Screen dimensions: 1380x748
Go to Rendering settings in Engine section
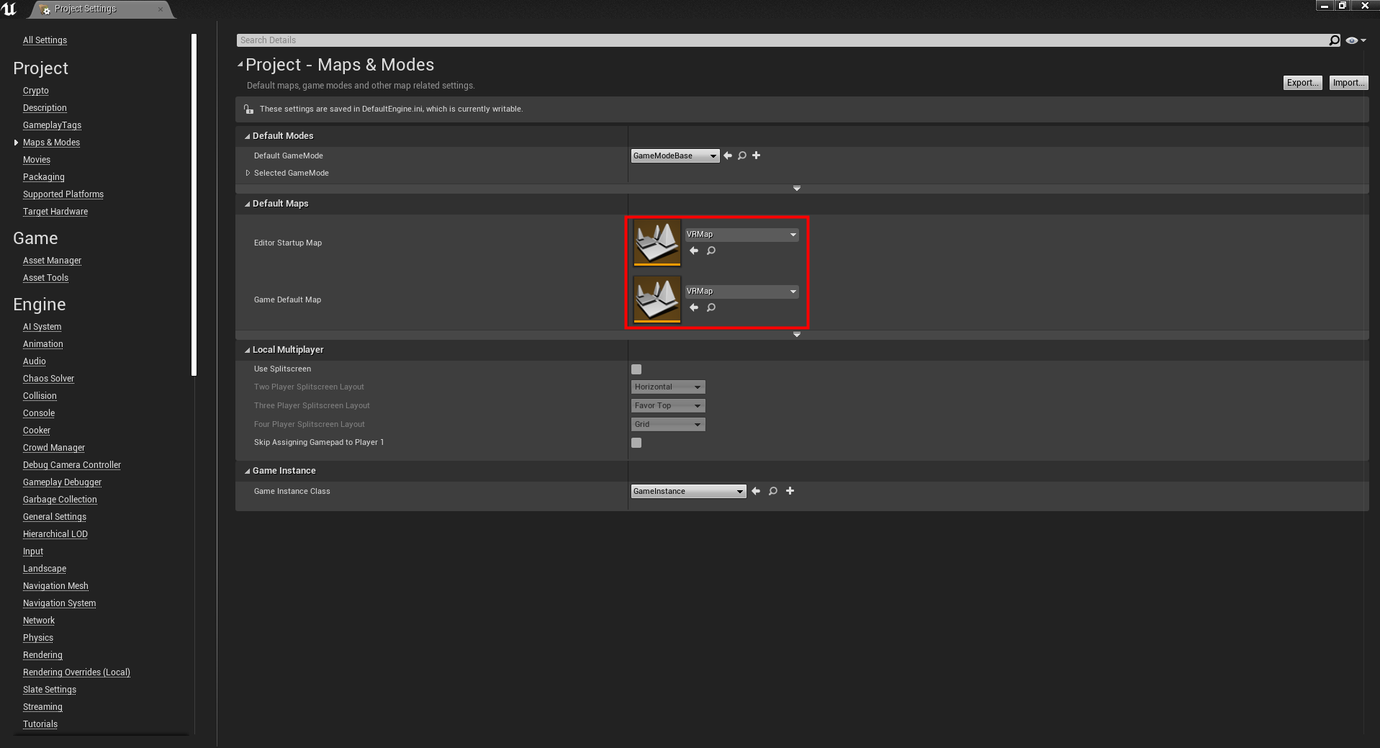(x=42, y=655)
